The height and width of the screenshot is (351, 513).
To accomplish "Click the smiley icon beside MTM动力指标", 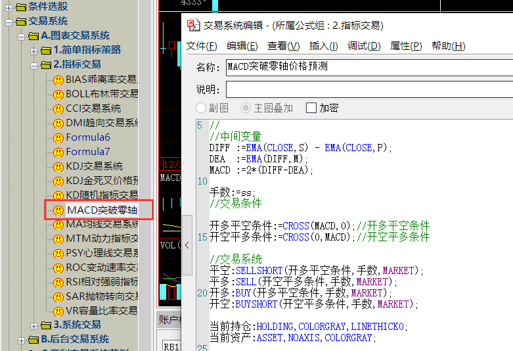I will [x=58, y=239].
